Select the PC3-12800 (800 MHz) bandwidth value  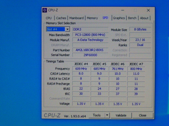pos(90,35)
